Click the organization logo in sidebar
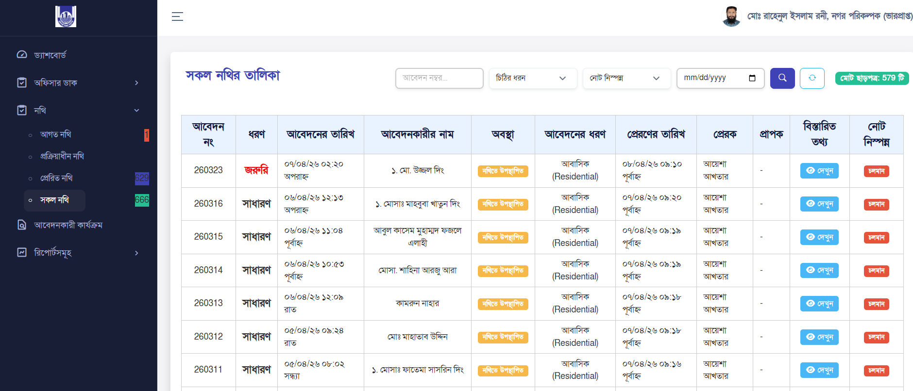 [66, 16]
